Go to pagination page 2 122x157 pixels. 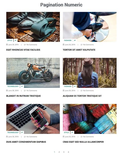tap(59, 152)
